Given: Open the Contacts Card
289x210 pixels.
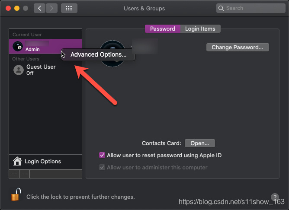Looking at the screenshot, I should pyautogui.click(x=199, y=143).
